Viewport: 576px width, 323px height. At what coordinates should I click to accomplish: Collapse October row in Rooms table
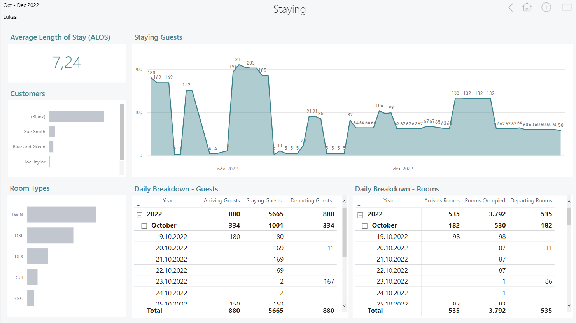[x=365, y=226]
